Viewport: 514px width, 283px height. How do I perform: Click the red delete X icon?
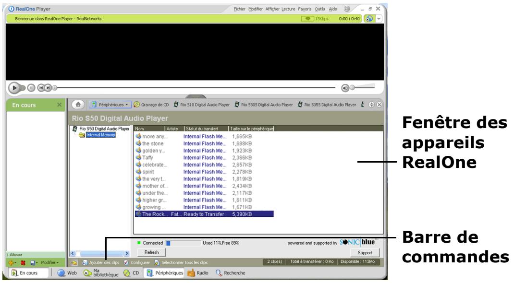pyautogui.click(x=21, y=263)
